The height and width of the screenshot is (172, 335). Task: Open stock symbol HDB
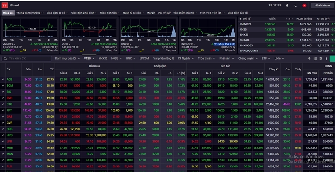[9, 129]
